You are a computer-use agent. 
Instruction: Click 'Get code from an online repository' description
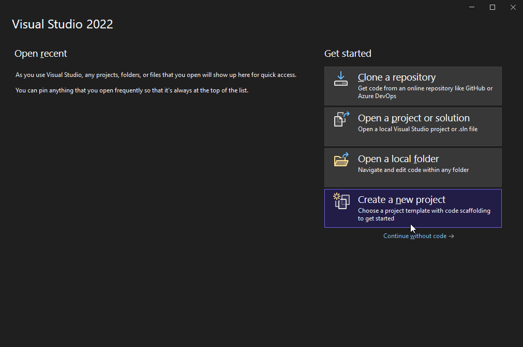tap(425, 92)
